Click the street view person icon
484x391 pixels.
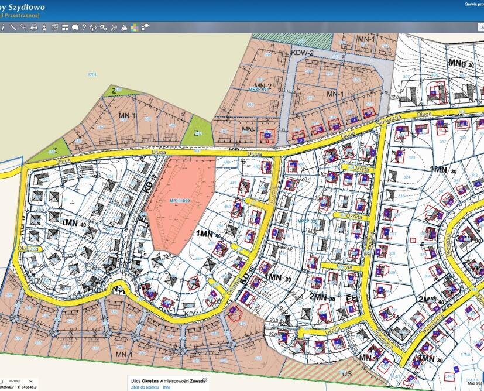(44, 28)
